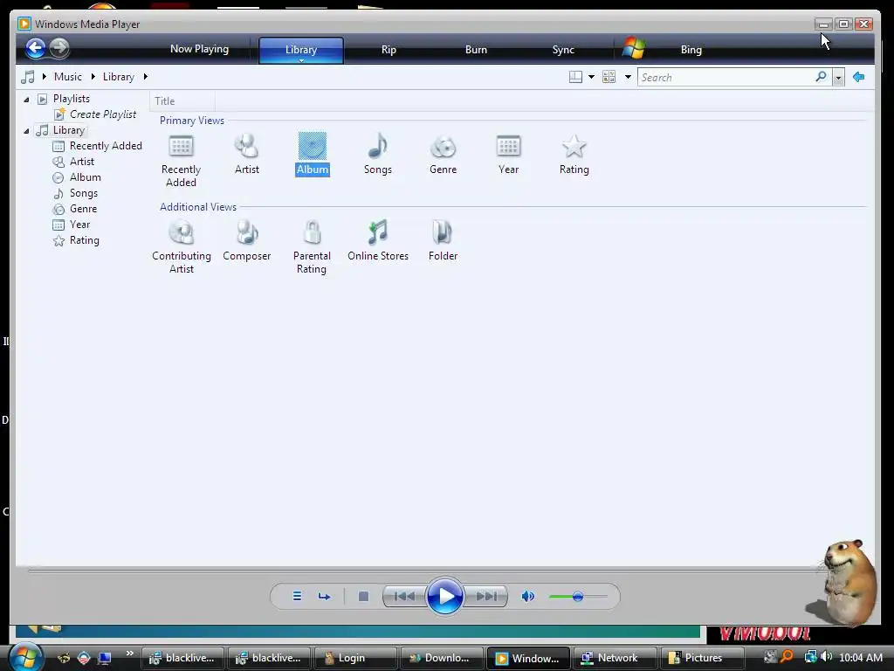Open the Parental Rating view icon
This screenshot has height=671, width=894.
tap(312, 232)
